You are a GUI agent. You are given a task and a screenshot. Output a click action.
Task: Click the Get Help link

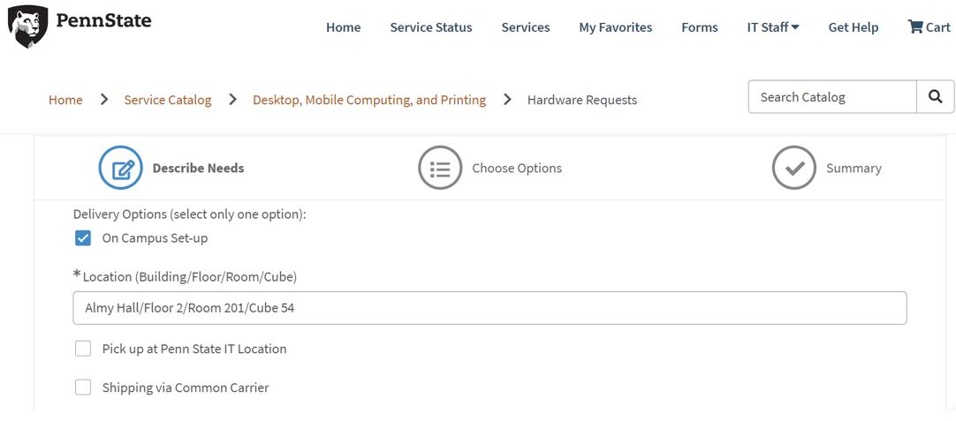tap(853, 27)
